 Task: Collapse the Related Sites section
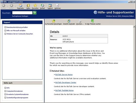click(x=51, y=71)
